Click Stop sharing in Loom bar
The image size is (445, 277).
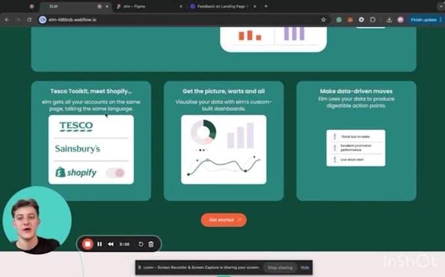[280, 268]
